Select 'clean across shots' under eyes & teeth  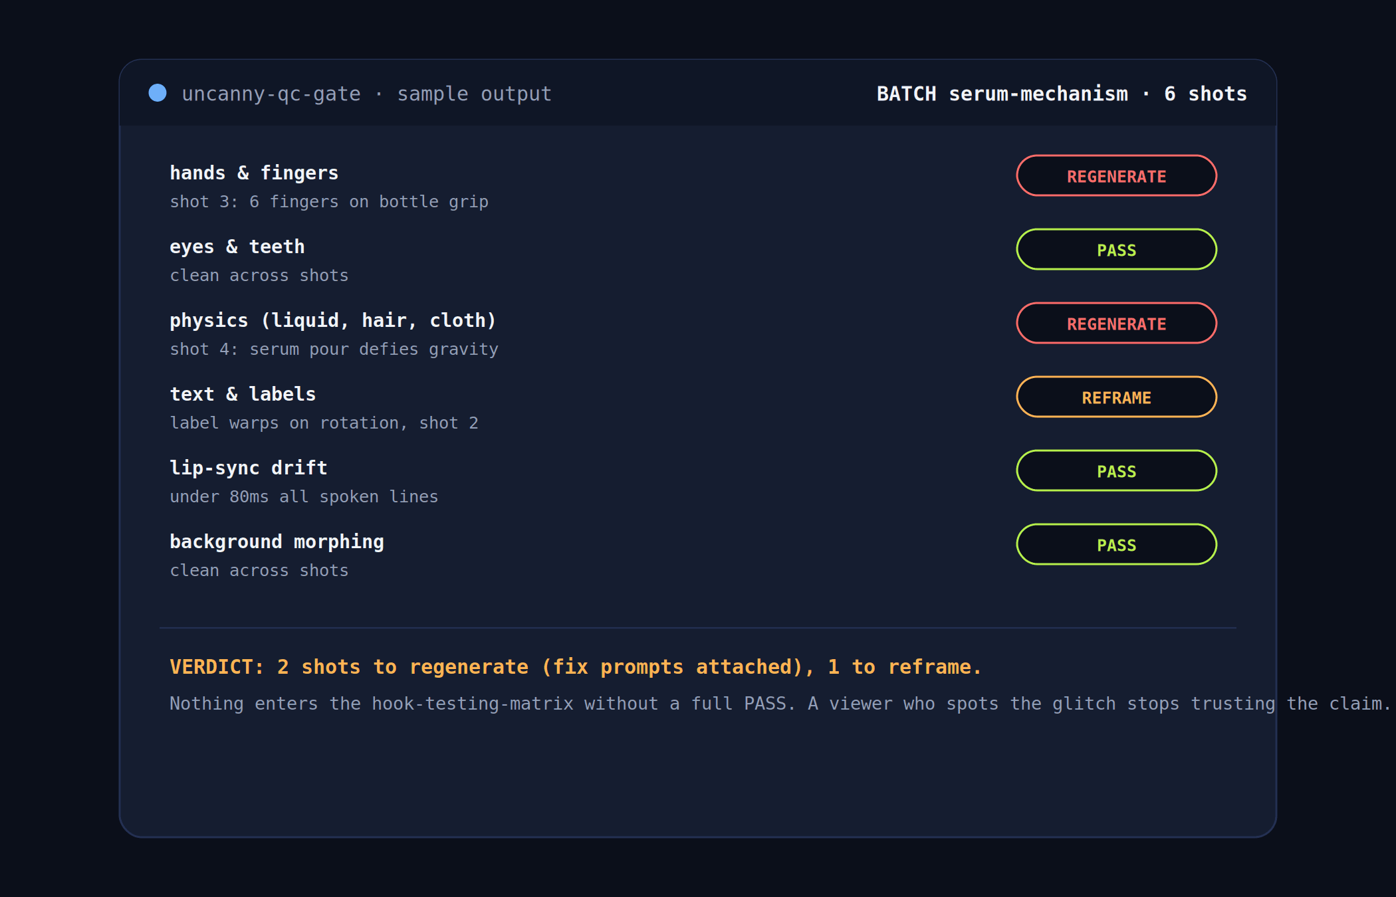click(259, 275)
